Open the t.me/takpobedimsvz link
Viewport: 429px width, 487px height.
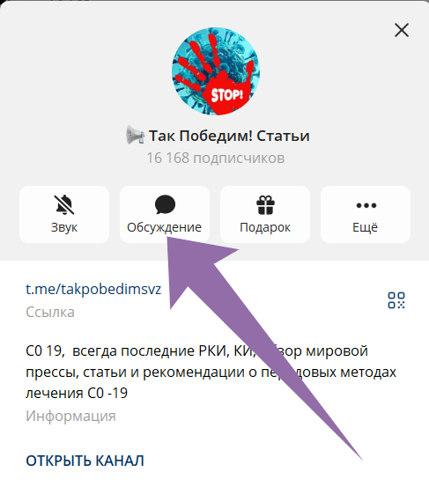point(93,289)
